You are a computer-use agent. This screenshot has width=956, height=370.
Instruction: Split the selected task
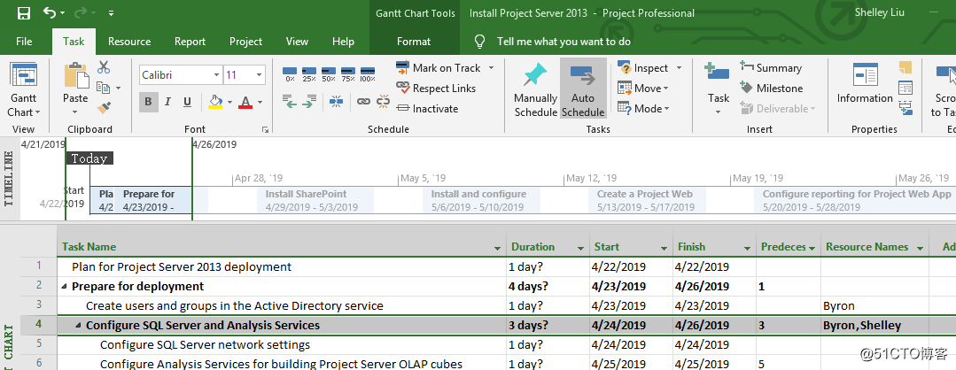[336, 101]
